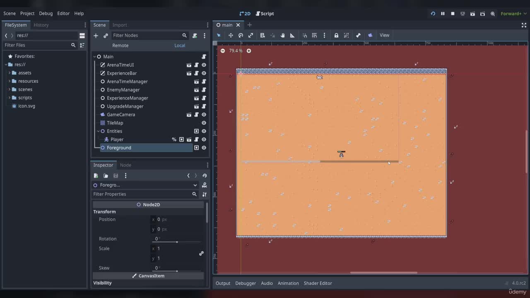Open the Editor menu
This screenshot has width=530, height=298.
coord(63,13)
